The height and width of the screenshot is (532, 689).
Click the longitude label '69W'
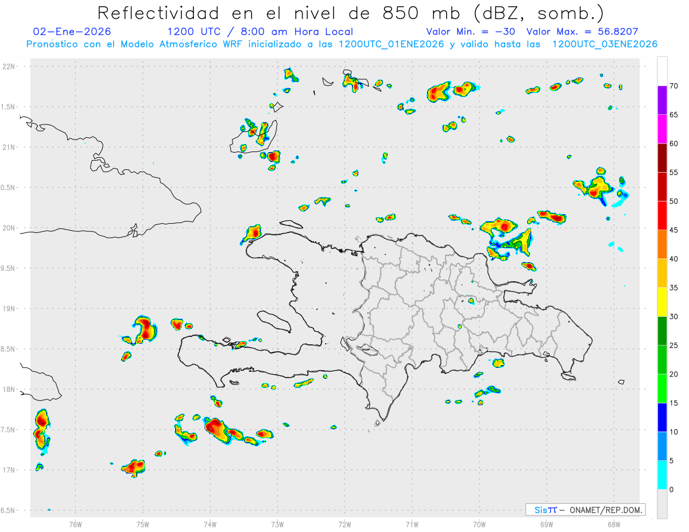(x=547, y=524)
